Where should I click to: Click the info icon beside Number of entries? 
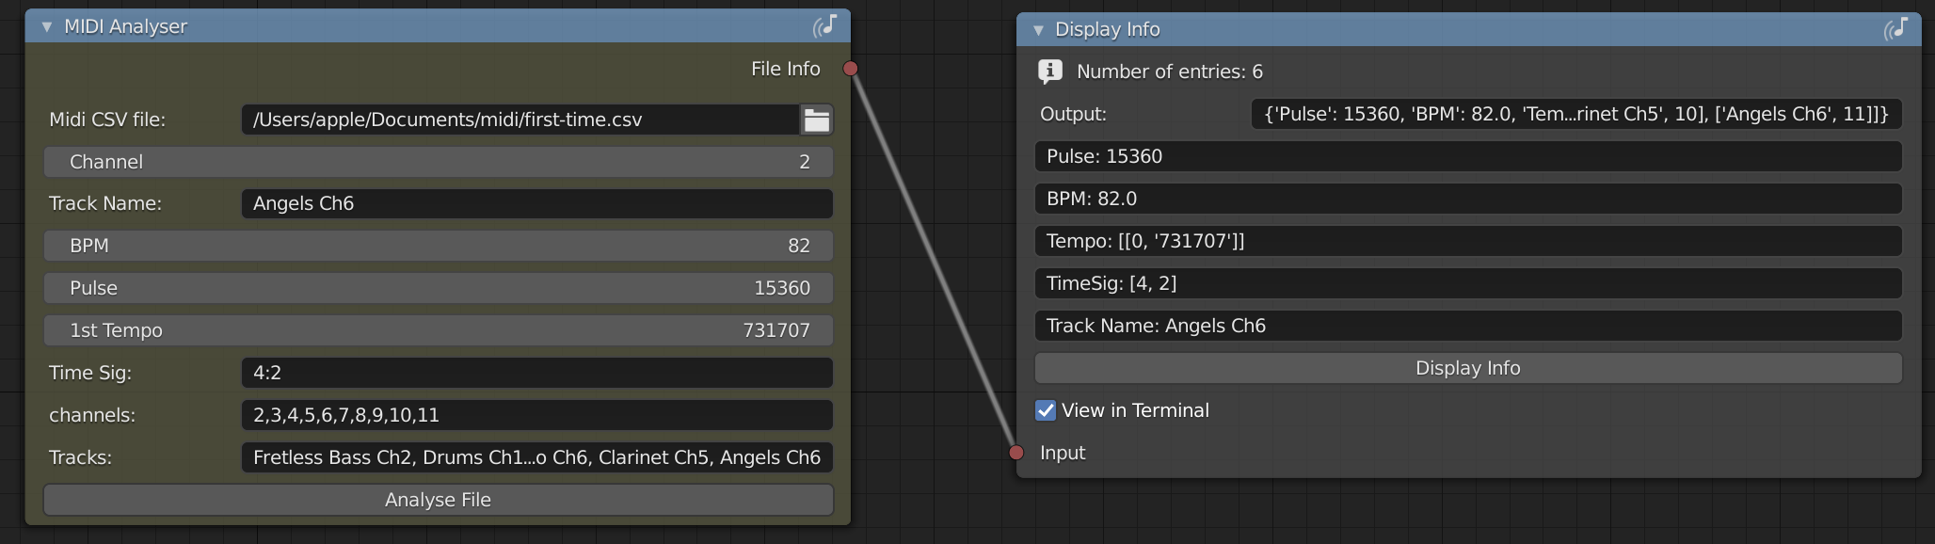tap(1050, 72)
